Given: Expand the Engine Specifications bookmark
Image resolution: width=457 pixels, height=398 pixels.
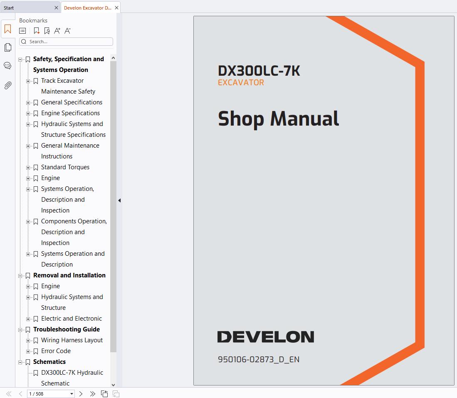Looking at the screenshot, I should point(28,114).
